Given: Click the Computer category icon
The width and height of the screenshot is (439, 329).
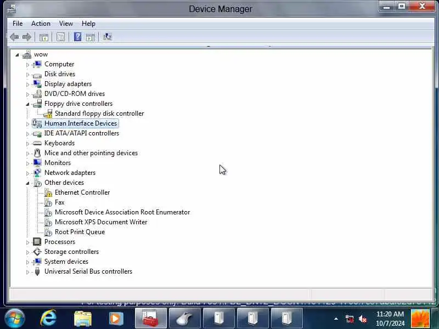Looking at the screenshot, I should click(x=37, y=64).
